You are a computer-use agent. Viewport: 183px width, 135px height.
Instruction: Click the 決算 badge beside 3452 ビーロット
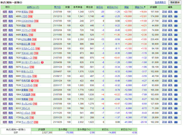[33, 113]
